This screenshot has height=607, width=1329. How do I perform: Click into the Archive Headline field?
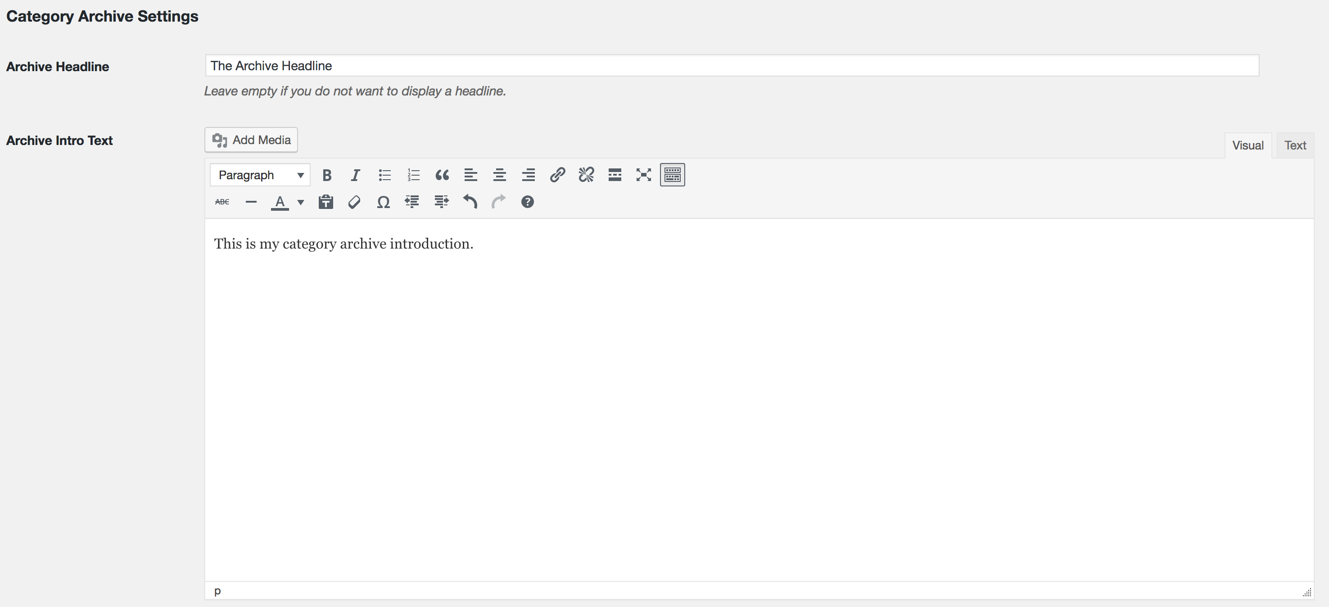[x=732, y=66]
